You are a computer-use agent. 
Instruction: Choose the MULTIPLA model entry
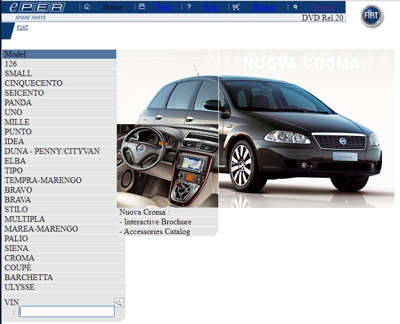pos(59,219)
